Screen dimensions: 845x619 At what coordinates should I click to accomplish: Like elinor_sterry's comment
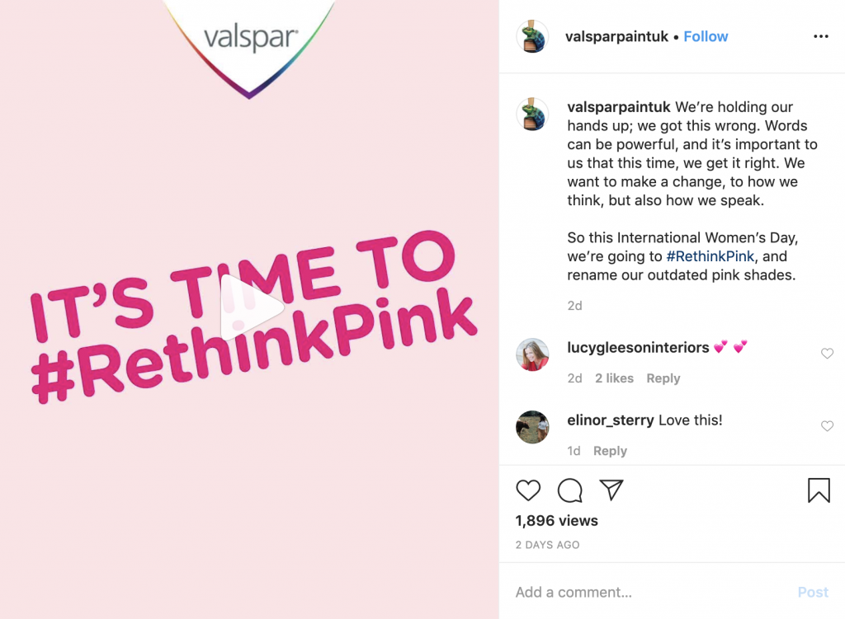827,426
